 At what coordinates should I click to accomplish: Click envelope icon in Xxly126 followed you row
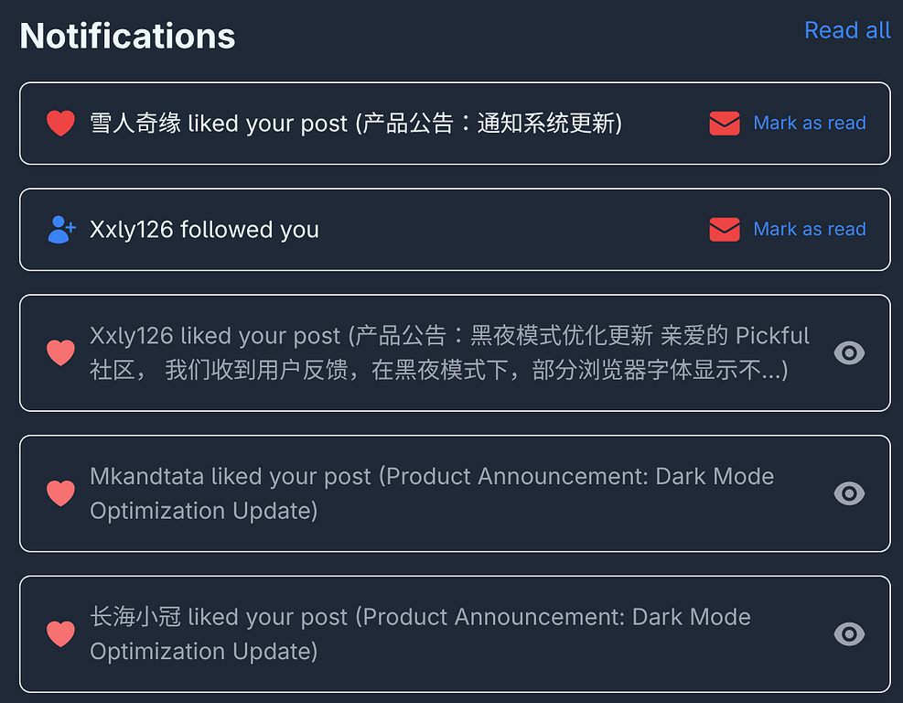click(724, 230)
